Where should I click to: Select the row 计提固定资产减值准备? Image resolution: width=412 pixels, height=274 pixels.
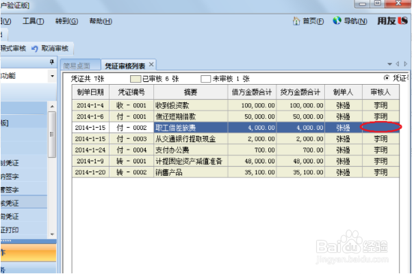click(235, 161)
